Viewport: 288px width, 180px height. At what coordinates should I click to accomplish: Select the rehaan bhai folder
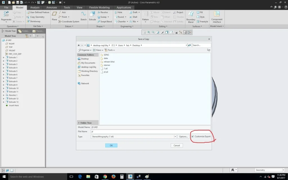[107, 62]
